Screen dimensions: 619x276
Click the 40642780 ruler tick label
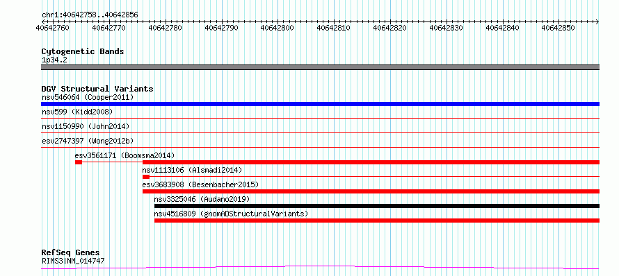(x=165, y=28)
